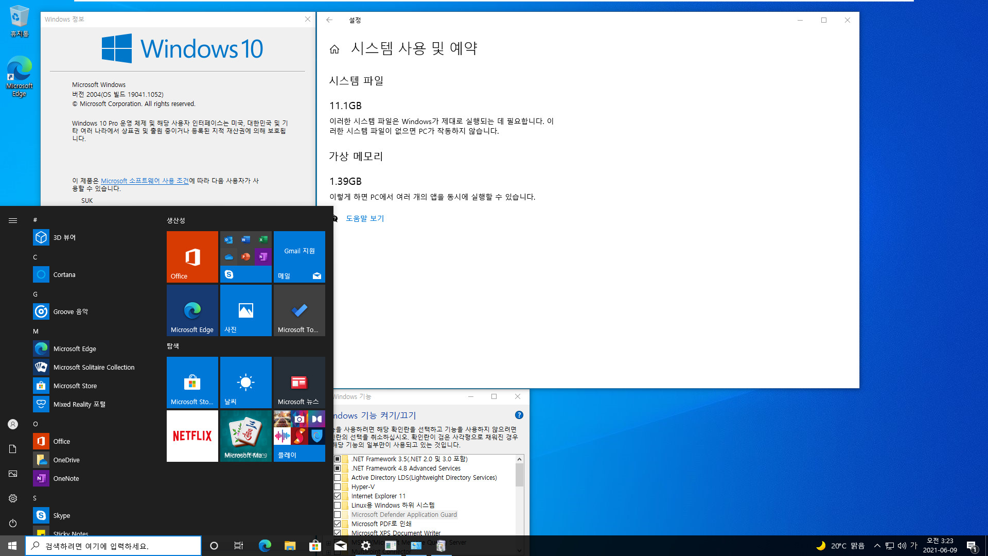This screenshot has width=988, height=556.
Task: Open Microsoft Edge from app list
Action: pos(93,349)
